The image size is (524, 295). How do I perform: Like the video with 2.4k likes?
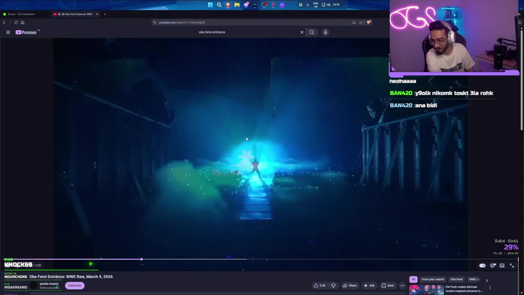tap(319, 286)
